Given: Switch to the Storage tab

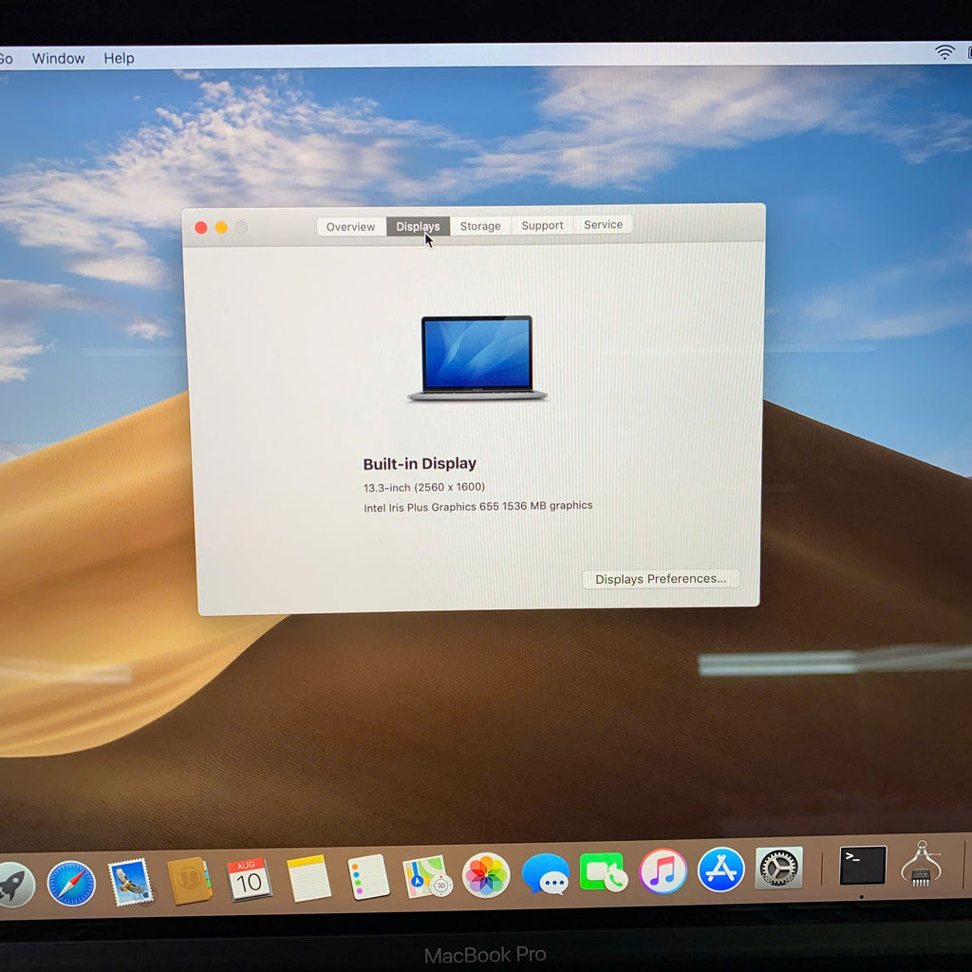Looking at the screenshot, I should 480,226.
